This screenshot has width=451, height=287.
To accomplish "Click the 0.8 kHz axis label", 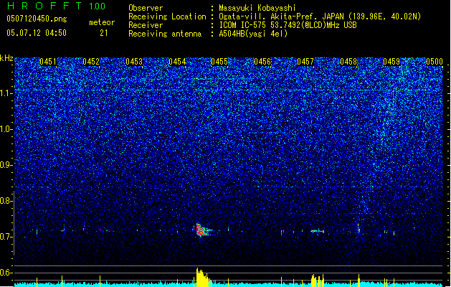I will pyautogui.click(x=6, y=201).
